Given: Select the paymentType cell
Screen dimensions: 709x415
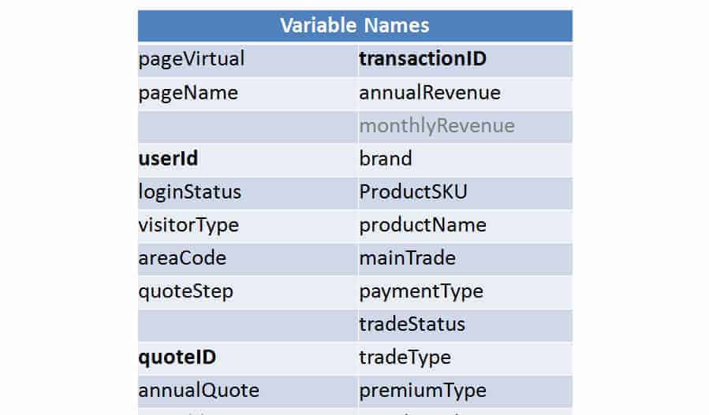Looking at the screenshot, I should point(421,291).
